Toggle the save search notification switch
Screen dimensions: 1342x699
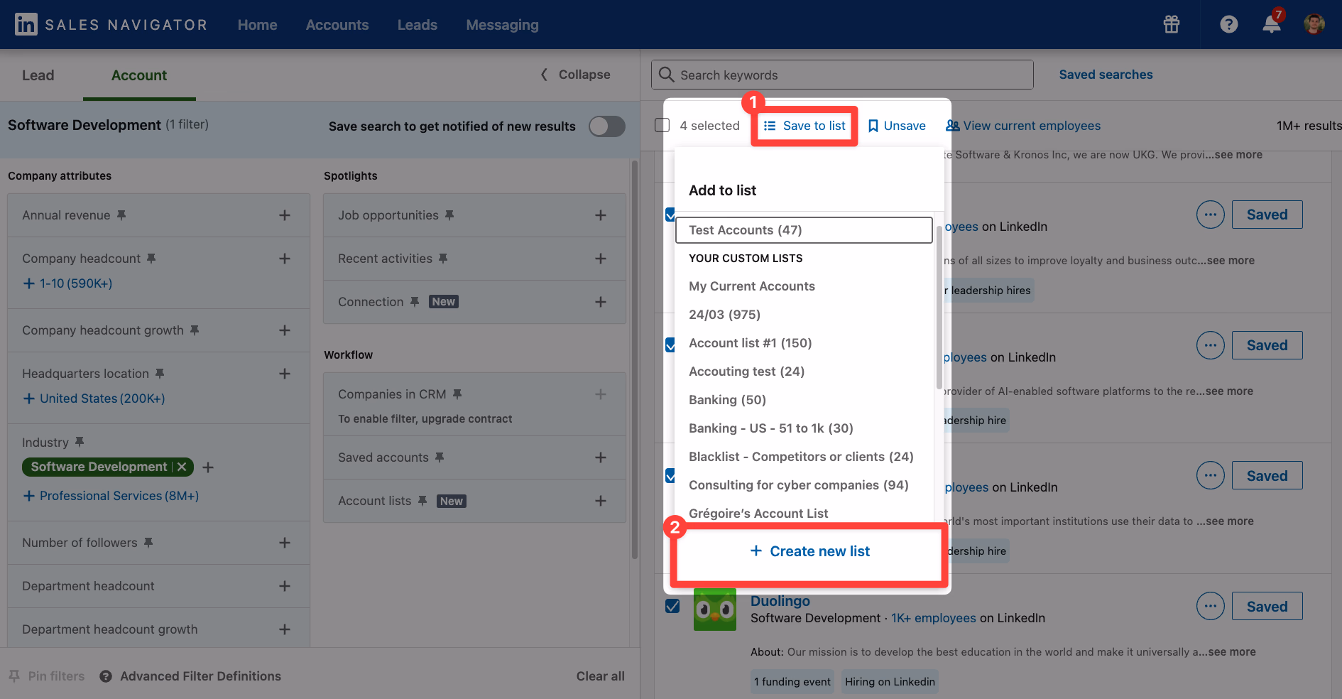pos(607,126)
